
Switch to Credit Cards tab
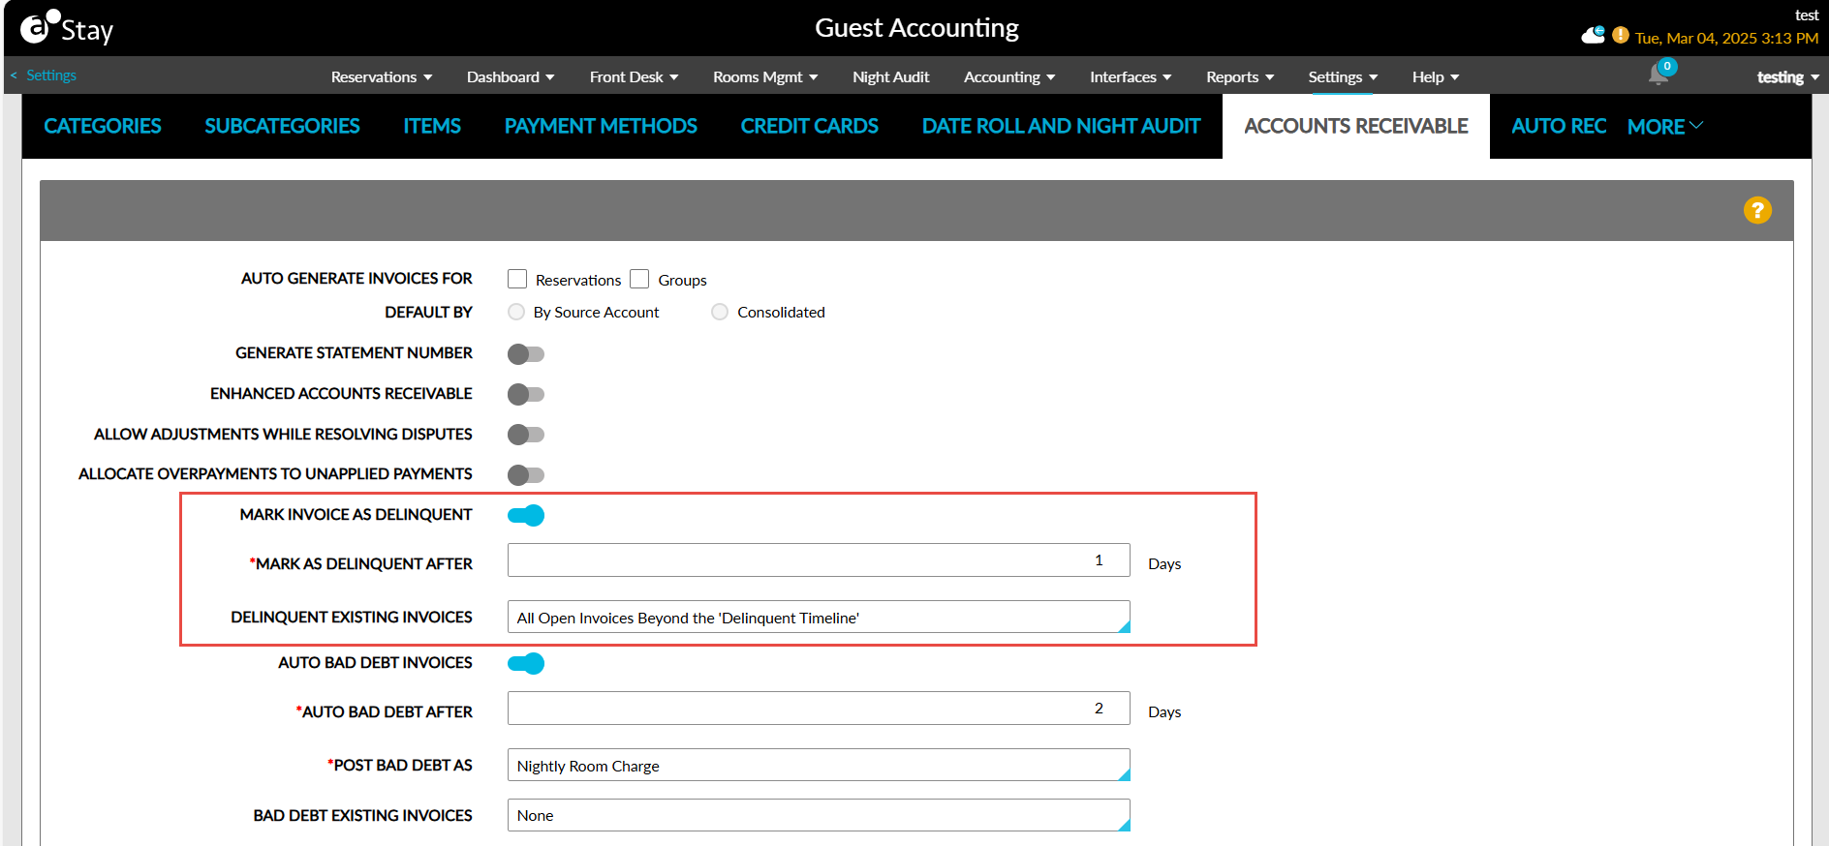pos(809,126)
